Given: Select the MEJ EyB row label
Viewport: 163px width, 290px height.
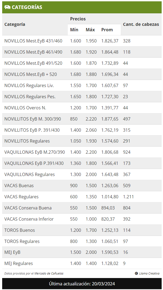Looking at the screenshot, I should click(12, 252).
